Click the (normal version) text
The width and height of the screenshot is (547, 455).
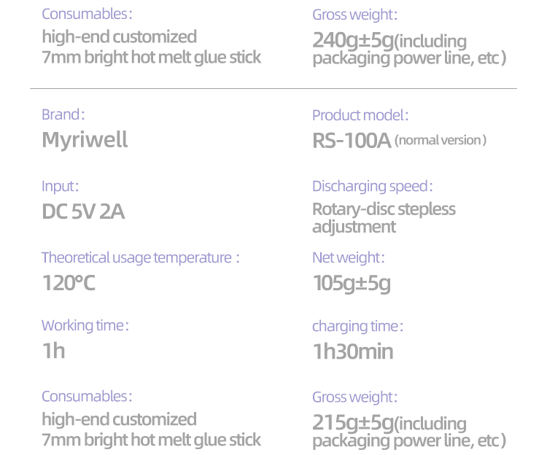tap(440, 140)
